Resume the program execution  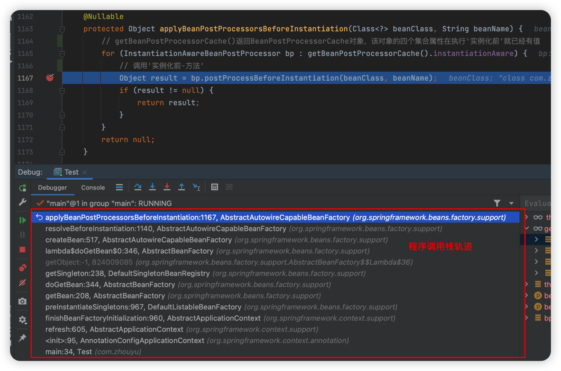tap(22, 220)
